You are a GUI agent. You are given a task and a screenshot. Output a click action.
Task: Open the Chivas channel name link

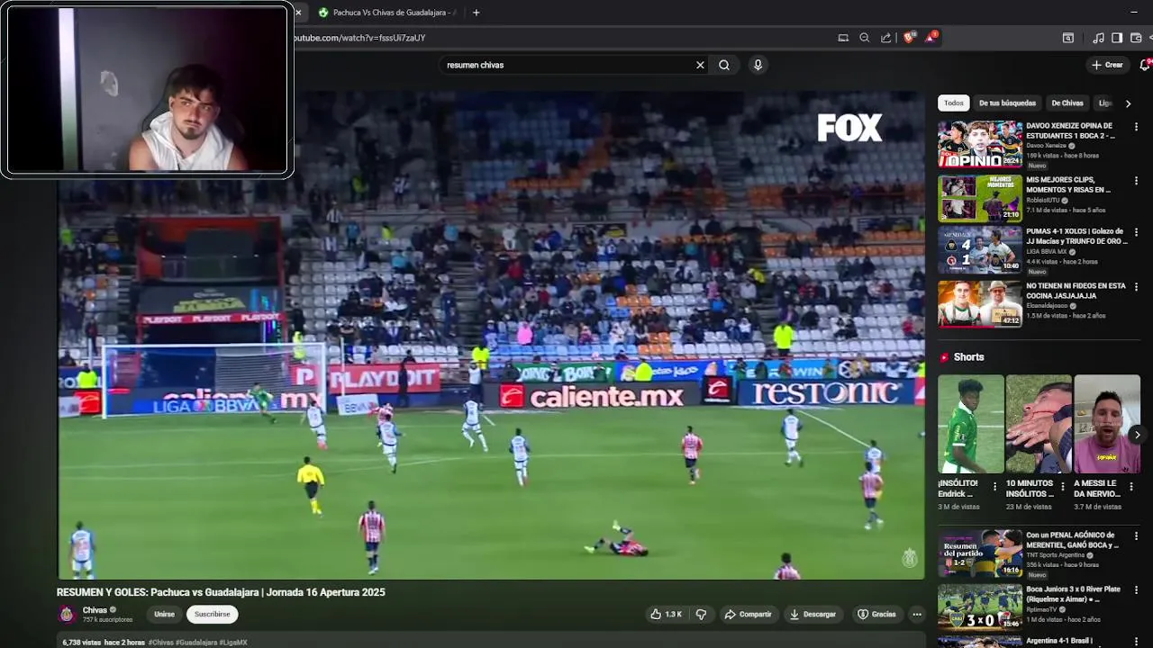95,610
